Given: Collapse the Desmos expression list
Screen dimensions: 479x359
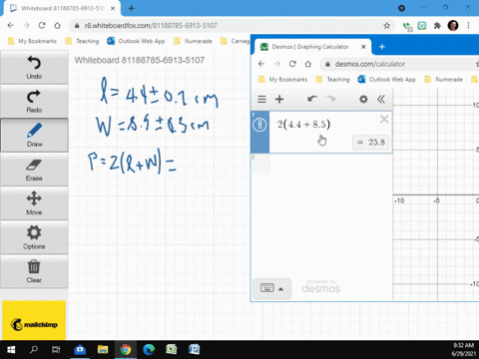Looking at the screenshot, I should (381, 99).
